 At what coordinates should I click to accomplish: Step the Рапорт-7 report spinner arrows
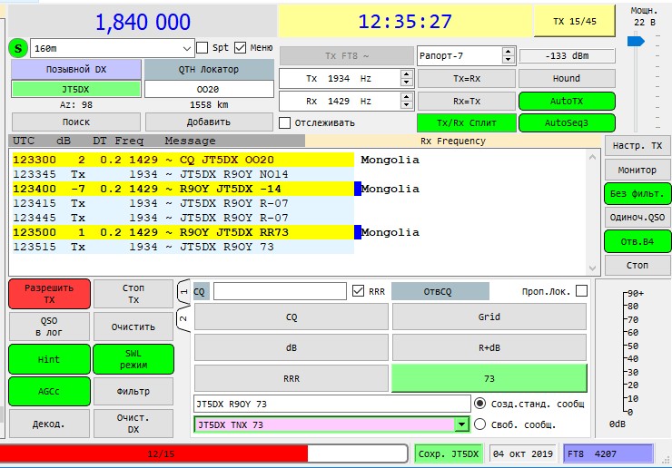[508, 55]
